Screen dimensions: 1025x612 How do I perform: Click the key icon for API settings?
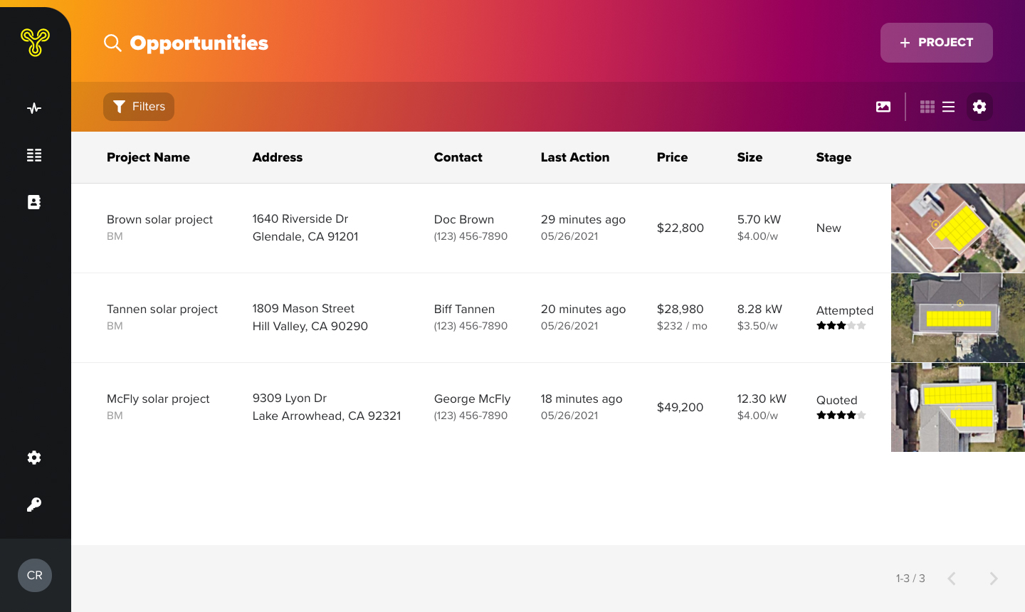point(33,505)
